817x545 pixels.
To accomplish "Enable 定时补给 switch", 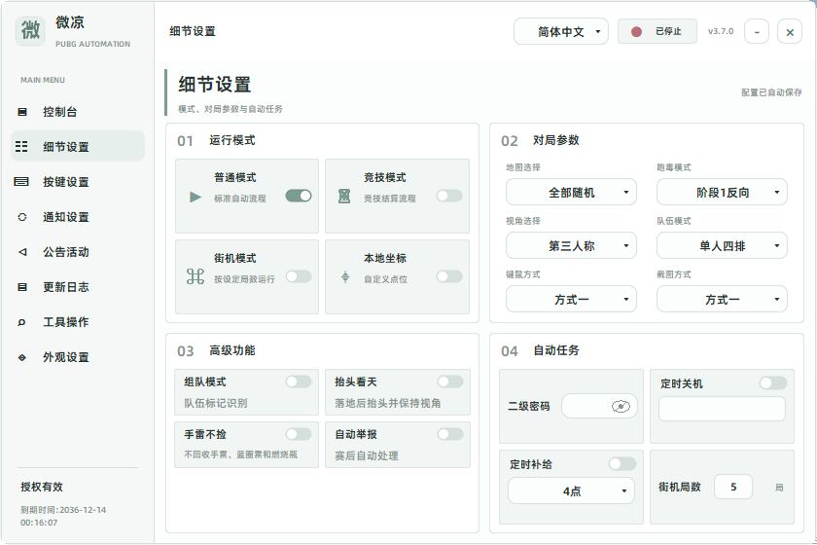I will pos(622,463).
